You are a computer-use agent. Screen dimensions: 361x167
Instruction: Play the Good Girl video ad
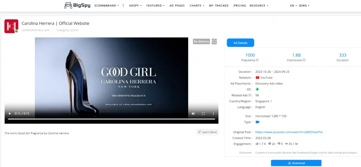tap(10, 113)
